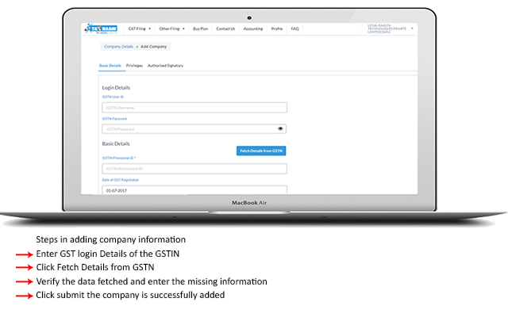
Task: Click the Fetch Details from GSTN button
Action: [261, 151]
